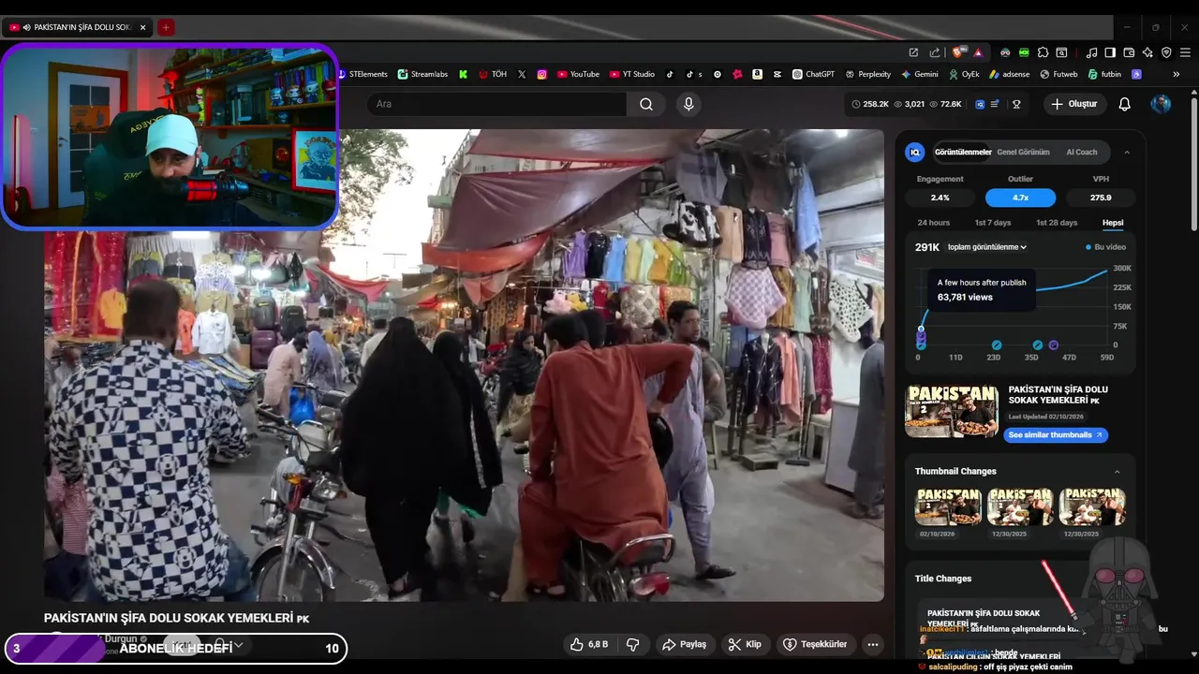Open the OyEk bookmark
Image resolution: width=1199 pixels, height=674 pixels.
click(x=964, y=74)
